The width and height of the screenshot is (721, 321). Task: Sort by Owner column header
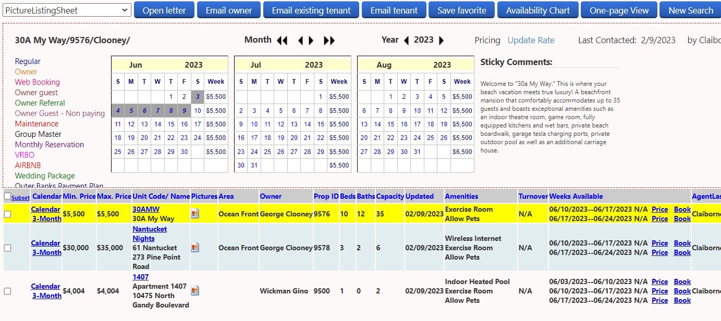point(271,196)
